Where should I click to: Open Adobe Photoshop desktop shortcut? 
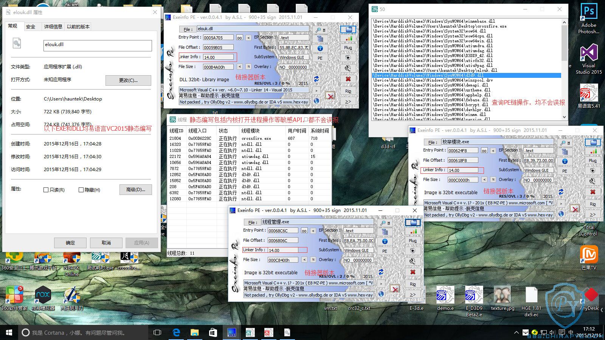pyautogui.click(x=589, y=18)
